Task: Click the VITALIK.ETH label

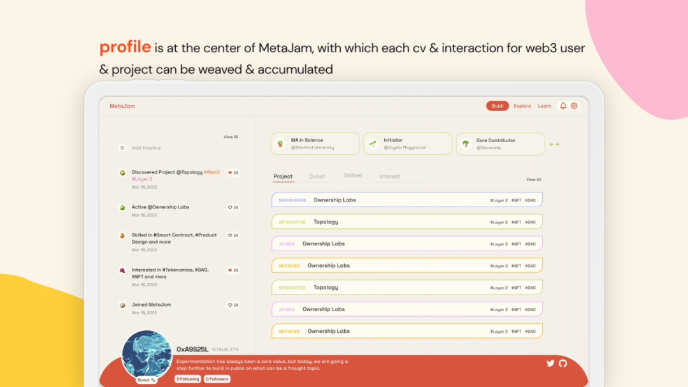Action: pyautogui.click(x=225, y=349)
